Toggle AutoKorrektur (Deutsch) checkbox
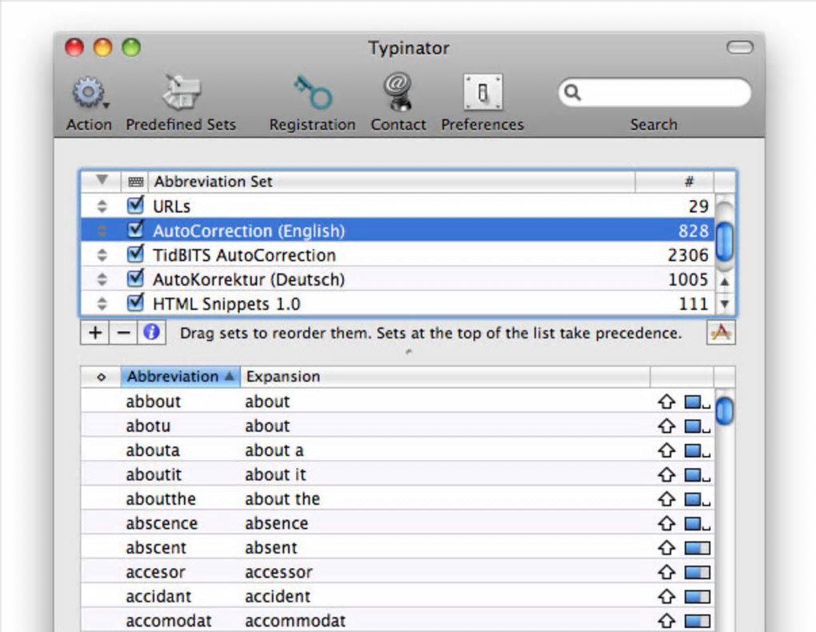Viewport: 816px width, 632px height. (135, 278)
